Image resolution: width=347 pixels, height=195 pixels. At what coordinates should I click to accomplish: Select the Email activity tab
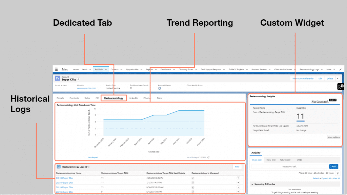(x=299, y=160)
